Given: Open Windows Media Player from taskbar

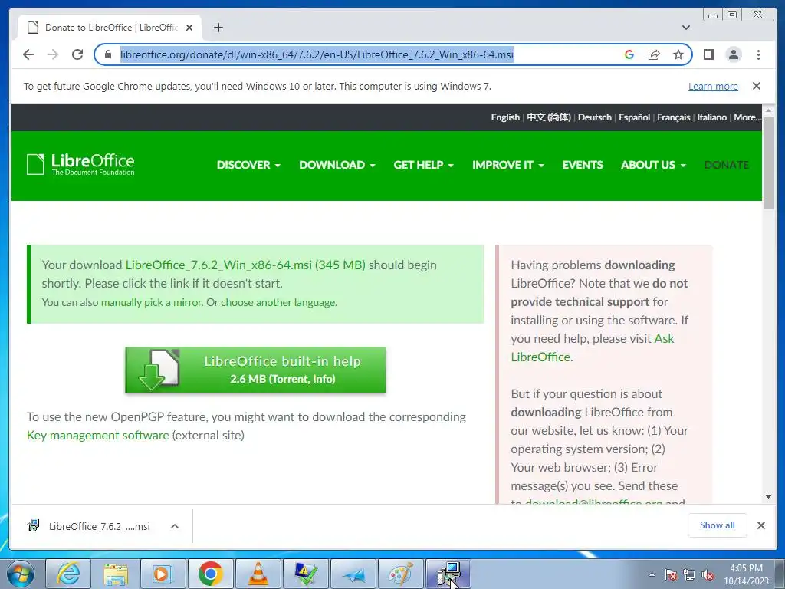Looking at the screenshot, I should pos(163,574).
